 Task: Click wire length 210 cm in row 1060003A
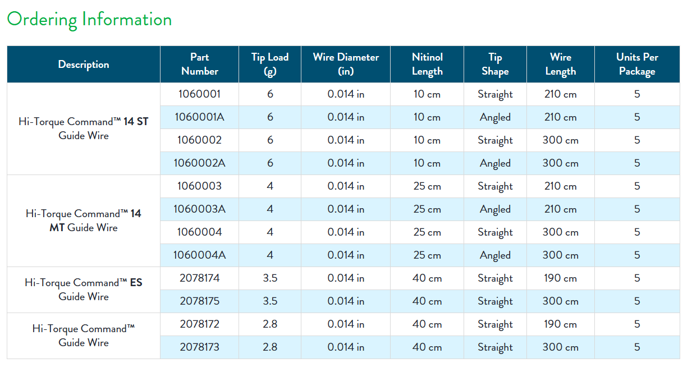coord(561,209)
